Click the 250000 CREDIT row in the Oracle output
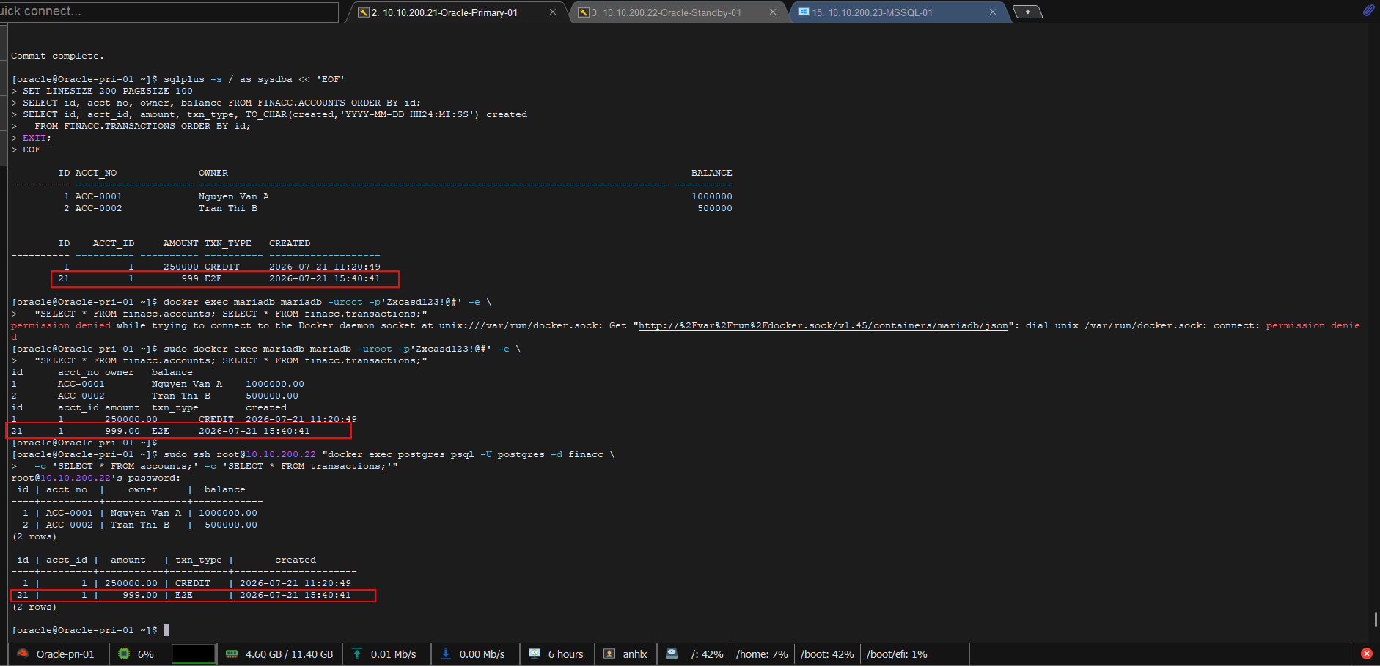The height and width of the screenshot is (666, 1380). point(222,267)
